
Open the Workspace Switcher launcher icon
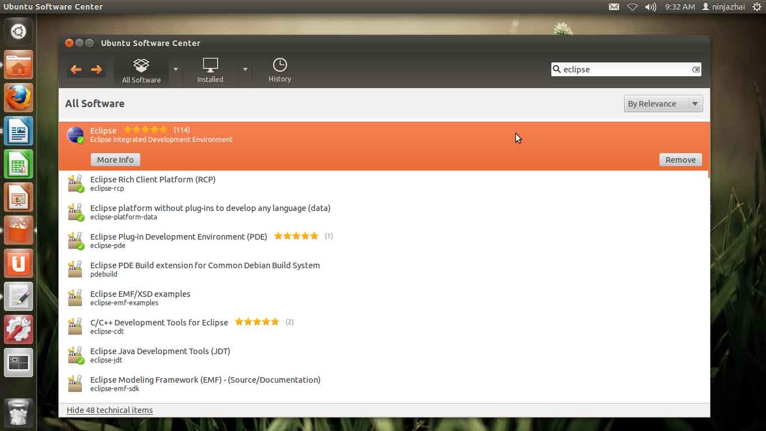tap(19, 363)
